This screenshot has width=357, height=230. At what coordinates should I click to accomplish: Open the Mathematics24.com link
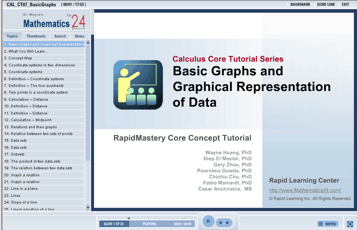click(x=305, y=190)
